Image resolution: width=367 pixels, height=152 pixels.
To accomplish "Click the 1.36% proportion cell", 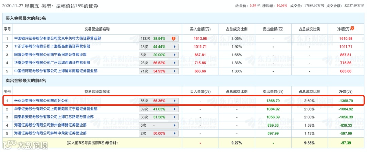I will click(x=237, y=63).
